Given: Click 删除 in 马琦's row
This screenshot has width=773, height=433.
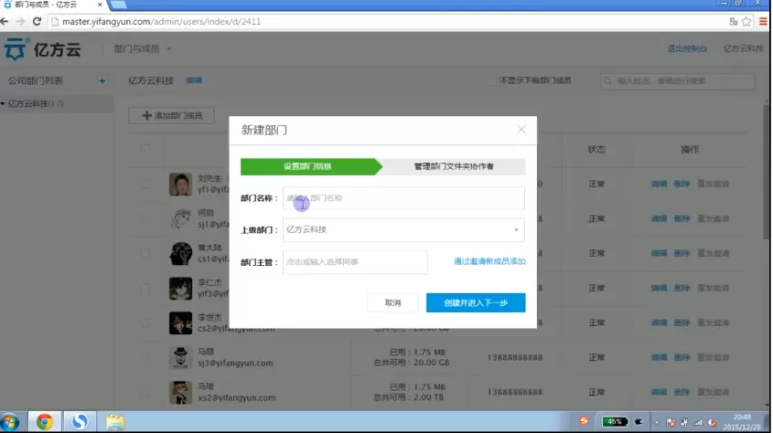Looking at the screenshot, I should [682, 392].
